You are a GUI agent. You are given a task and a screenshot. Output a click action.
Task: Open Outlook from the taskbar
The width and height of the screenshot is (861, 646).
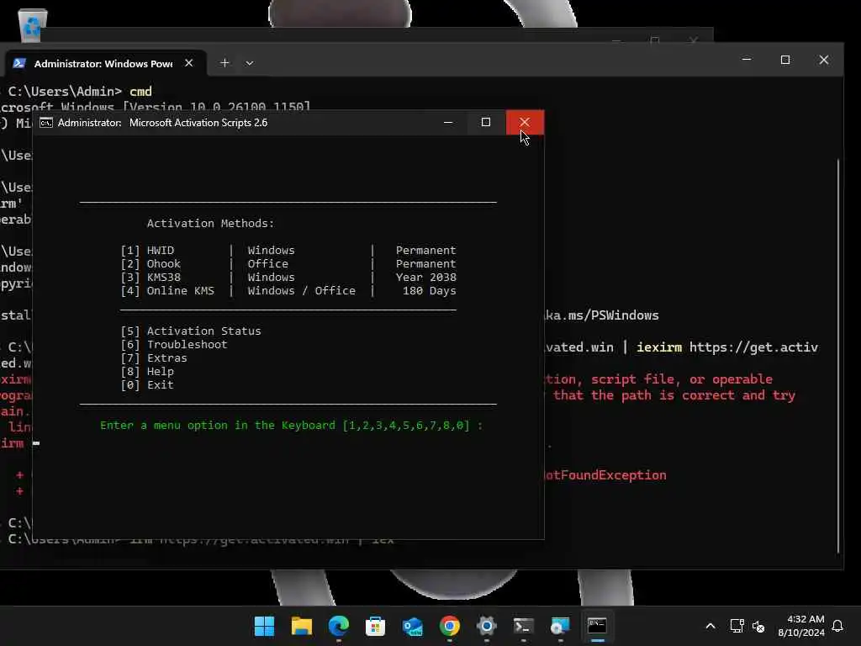[412, 626]
